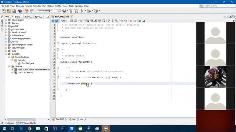The image size is (236, 132).
Task: Select the SecurityProject tree item
Action: click(x=18, y=48)
